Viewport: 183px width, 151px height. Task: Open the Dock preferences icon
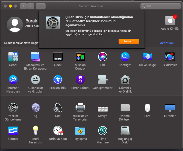pos(58,57)
